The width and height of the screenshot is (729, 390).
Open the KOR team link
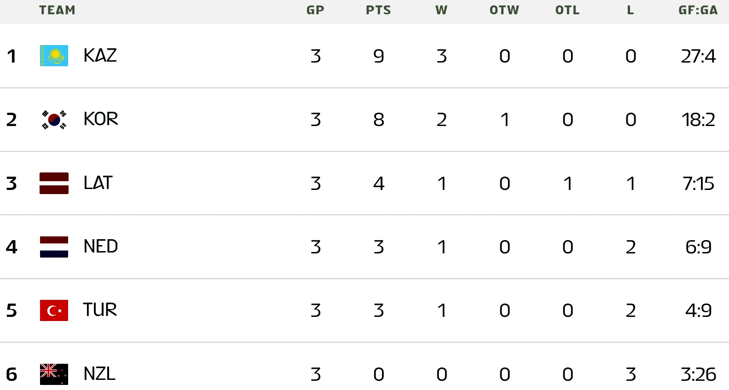coord(101,119)
